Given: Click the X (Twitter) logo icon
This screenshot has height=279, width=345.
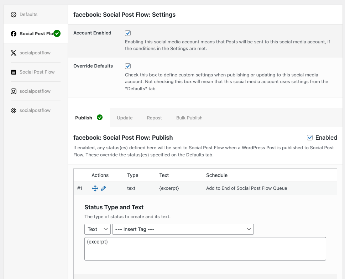Looking at the screenshot, I should (14, 53).
